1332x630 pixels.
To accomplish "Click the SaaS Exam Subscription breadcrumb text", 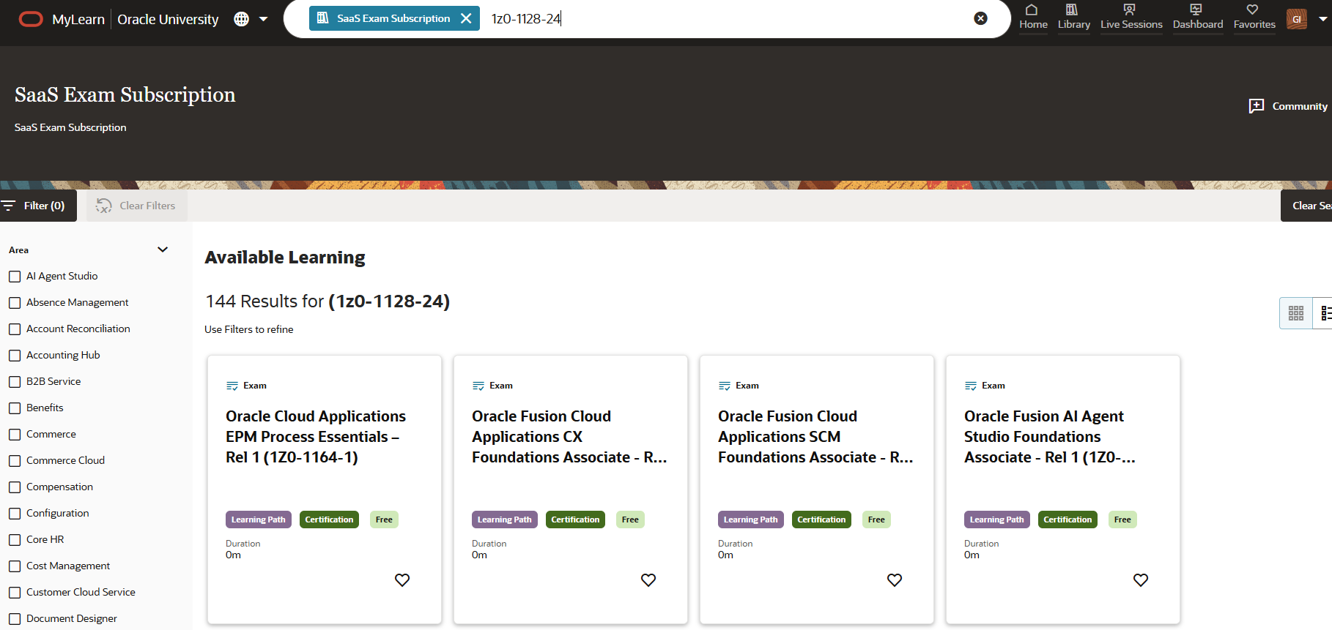I will click(x=70, y=127).
